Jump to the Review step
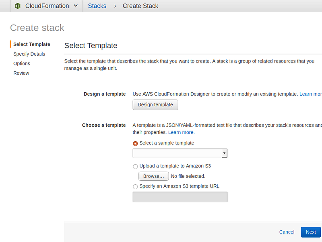Screen dimensions: 322x242 click(21, 73)
